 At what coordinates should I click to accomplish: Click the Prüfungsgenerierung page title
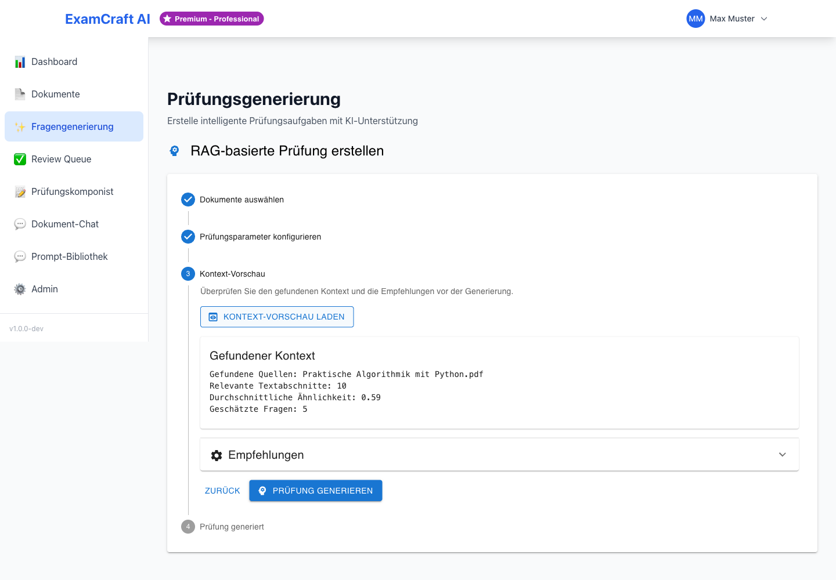[254, 99]
